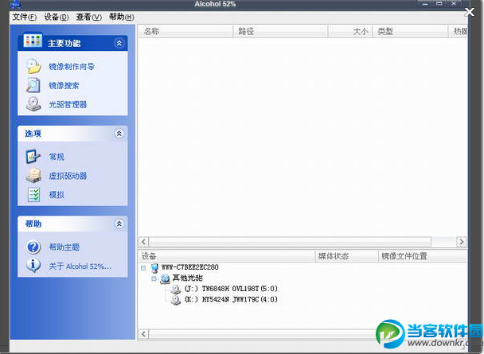The width and height of the screenshot is (484, 354).
Task: Open 镜像制作向导 link
Action: 72,66
